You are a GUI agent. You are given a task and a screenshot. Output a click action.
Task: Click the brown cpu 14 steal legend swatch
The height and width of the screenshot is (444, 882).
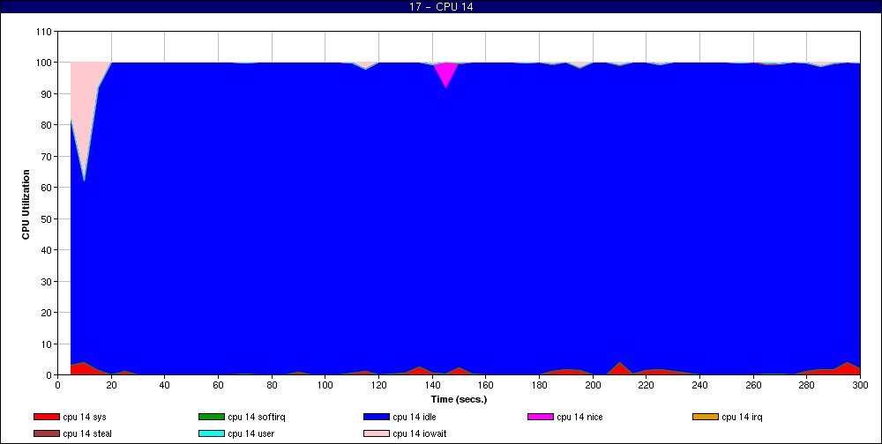click(x=46, y=434)
